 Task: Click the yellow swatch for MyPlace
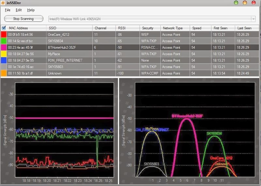click(x=4, y=54)
